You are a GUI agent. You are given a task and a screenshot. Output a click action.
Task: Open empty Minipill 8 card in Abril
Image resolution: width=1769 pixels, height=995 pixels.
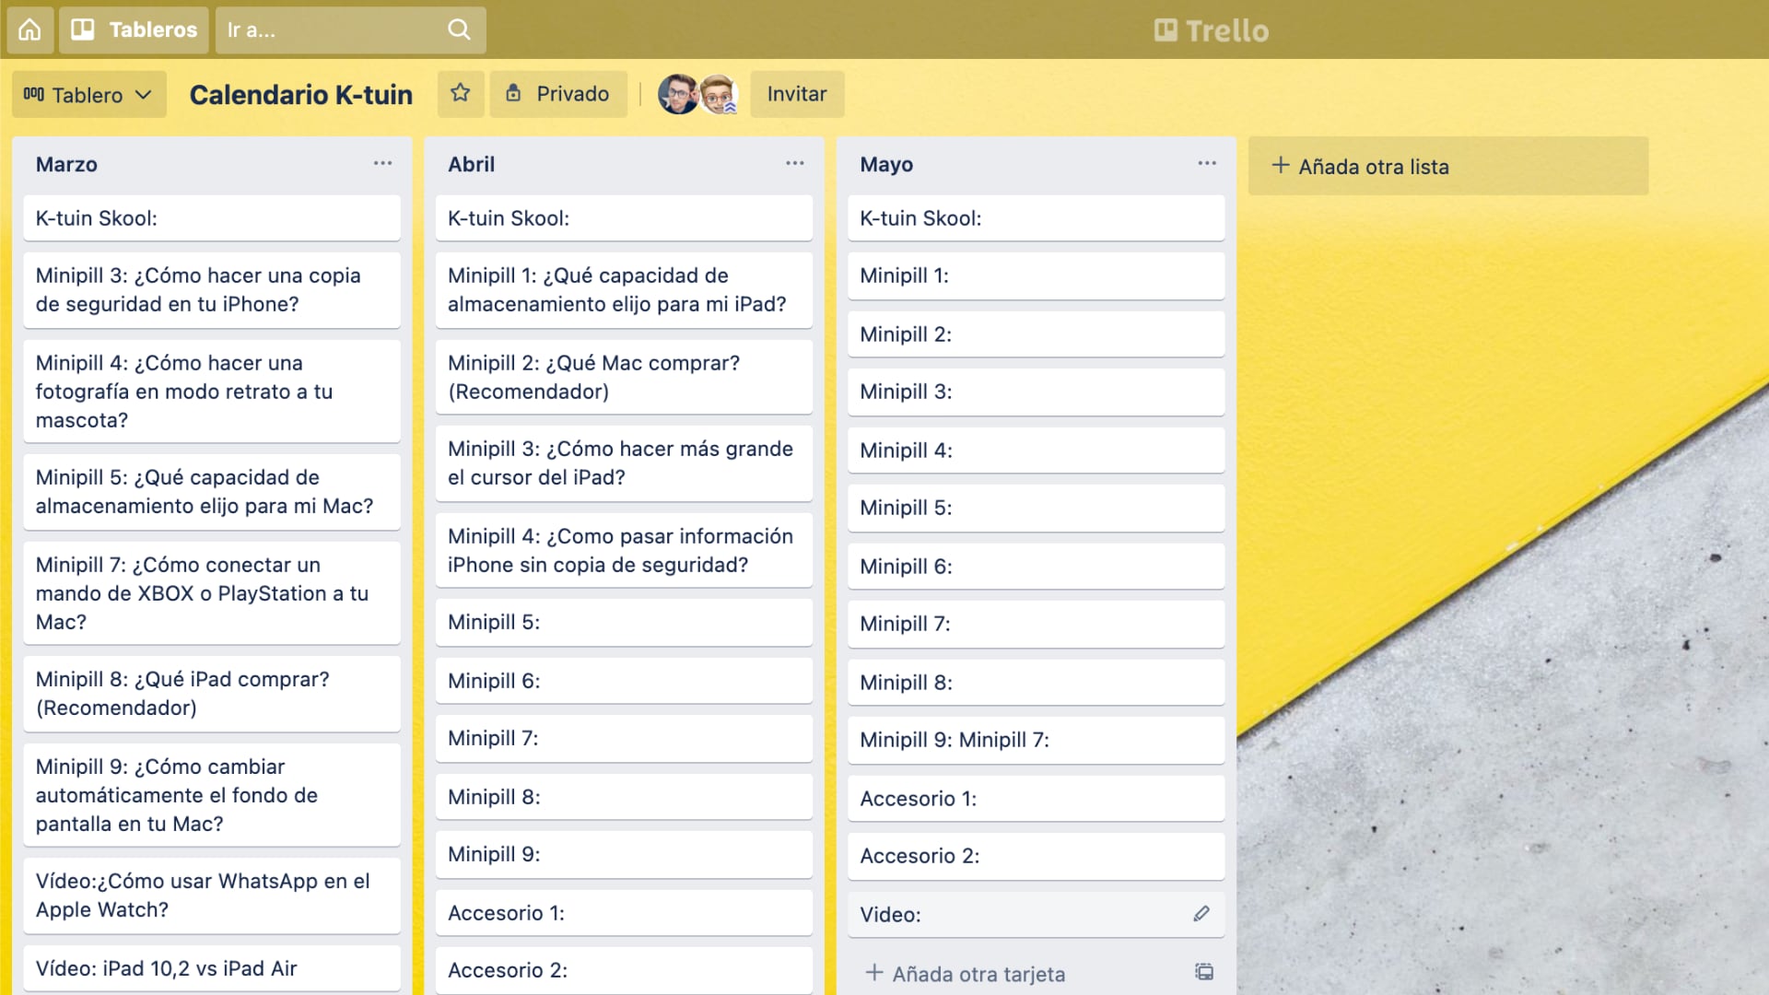(x=624, y=796)
